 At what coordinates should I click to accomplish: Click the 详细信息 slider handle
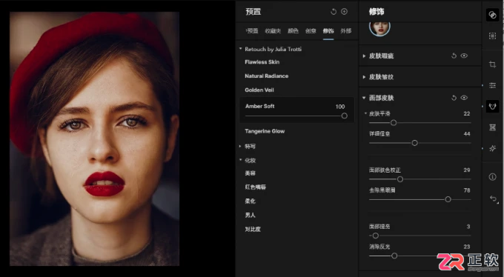pos(414,143)
